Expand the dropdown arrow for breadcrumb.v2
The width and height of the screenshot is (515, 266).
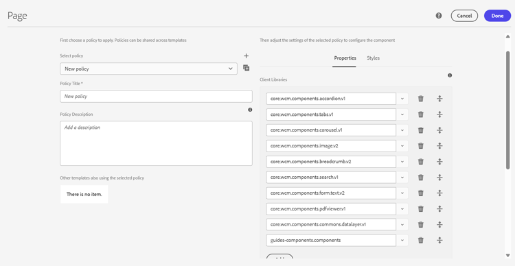click(x=402, y=161)
